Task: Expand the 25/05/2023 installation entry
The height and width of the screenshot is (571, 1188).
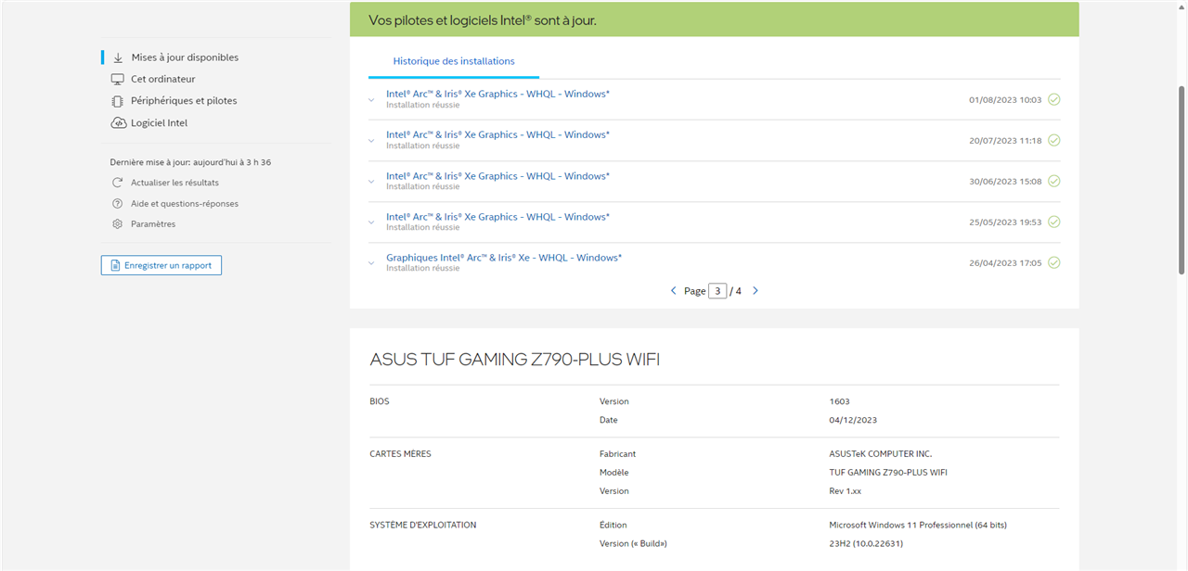Action: click(371, 222)
